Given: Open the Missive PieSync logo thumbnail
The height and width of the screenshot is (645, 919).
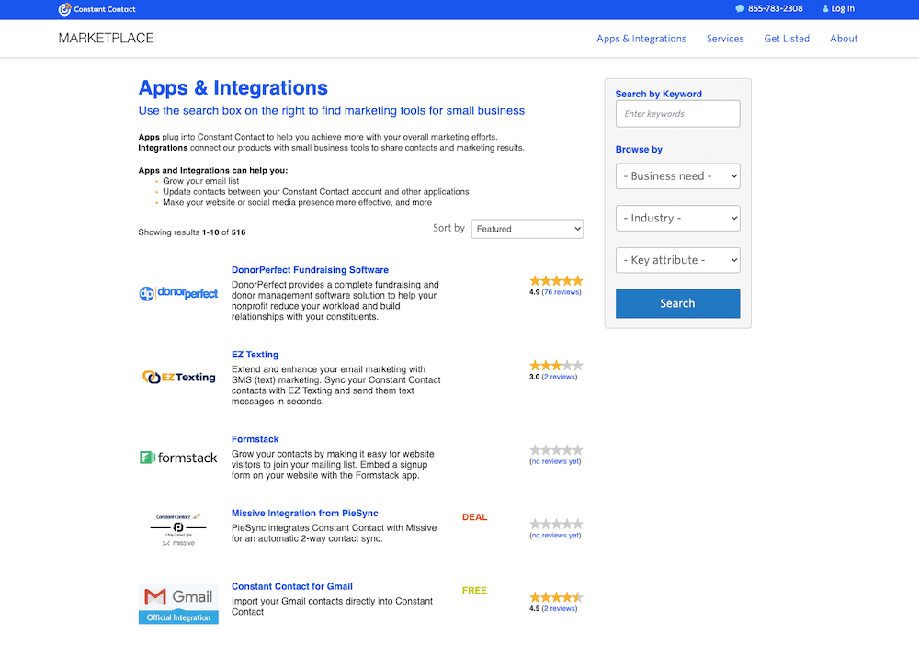Looking at the screenshot, I should coord(178,529).
